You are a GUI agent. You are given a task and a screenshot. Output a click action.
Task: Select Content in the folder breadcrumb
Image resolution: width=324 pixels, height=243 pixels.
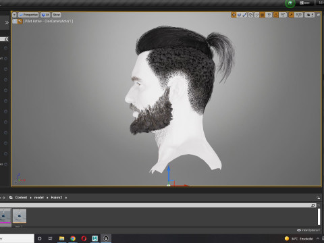pos(21,198)
